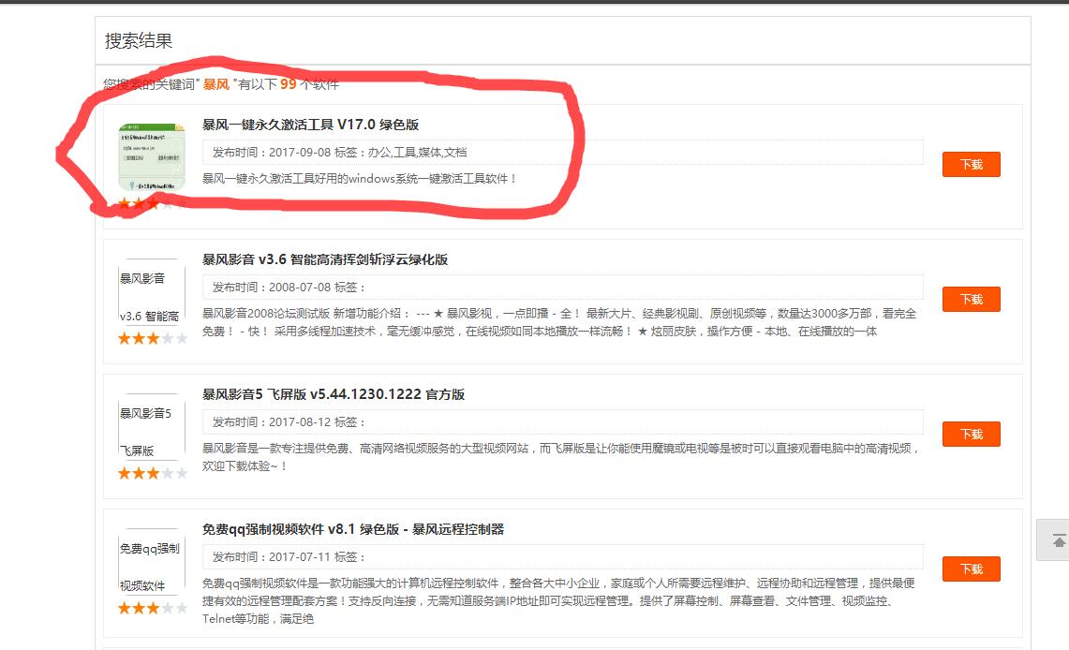Click highlighted keyword 暴风 in results summary

(216, 84)
